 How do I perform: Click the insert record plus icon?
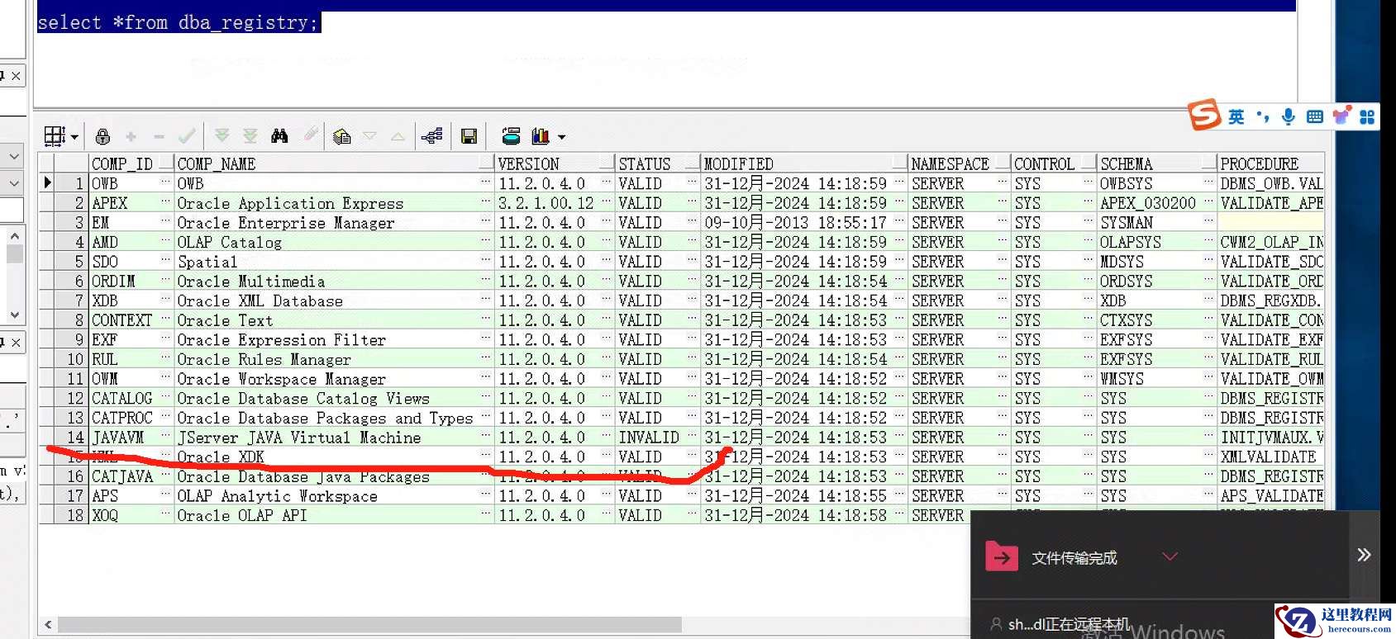[131, 136]
